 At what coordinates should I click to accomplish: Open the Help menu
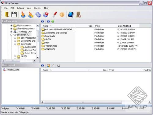(46, 8)
